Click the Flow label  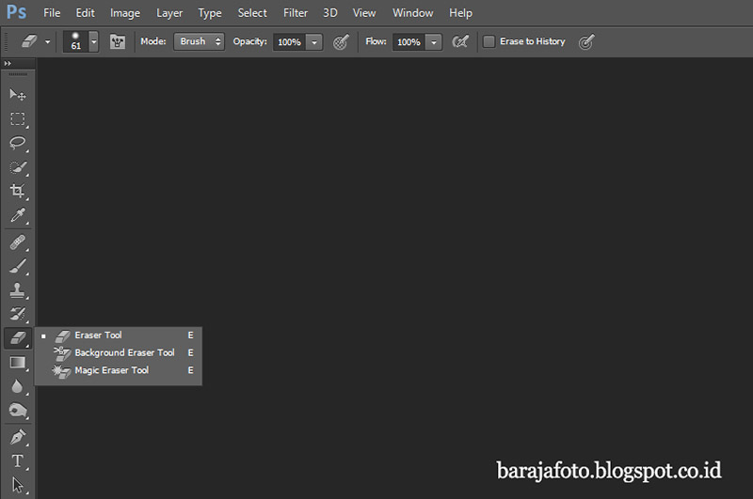coord(376,41)
